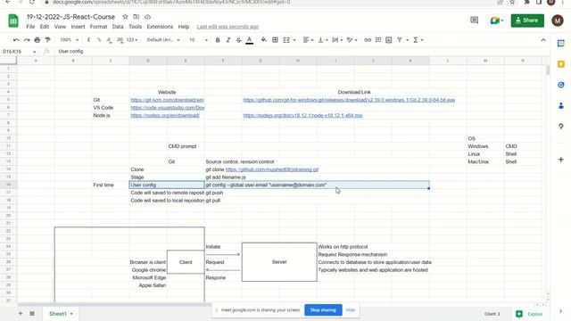Open text wrapping dropdown
The height and width of the screenshot is (321, 571).
[x=337, y=40]
